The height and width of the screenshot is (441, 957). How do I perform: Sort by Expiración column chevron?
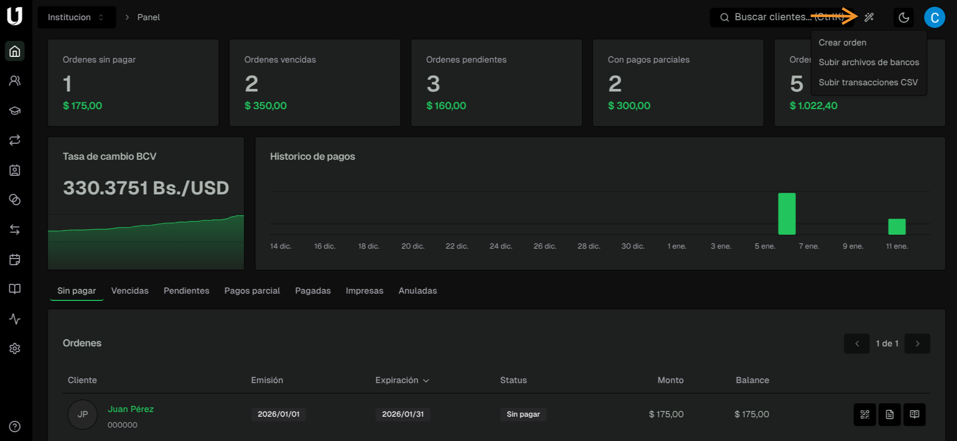[x=426, y=381]
